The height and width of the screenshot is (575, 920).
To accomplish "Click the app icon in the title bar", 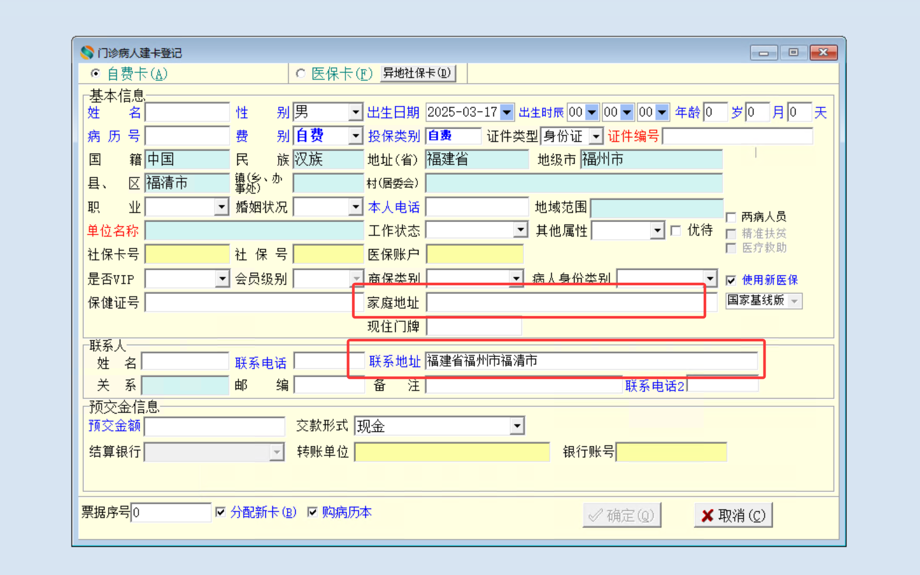I will [87, 53].
